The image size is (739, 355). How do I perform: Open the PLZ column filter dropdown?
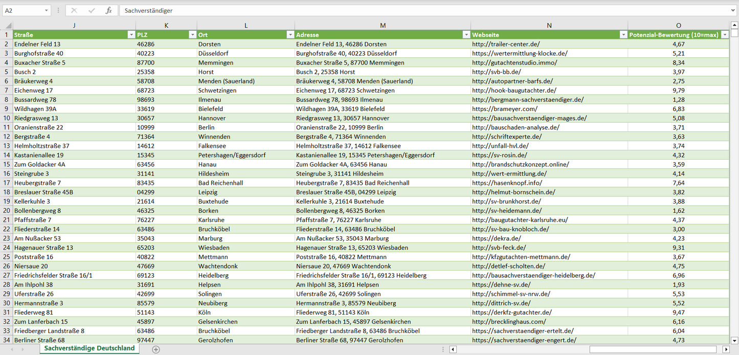click(192, 35)
